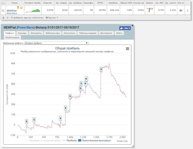
Task: Click the dollar win marker near 20K profit
Action: 66,108
